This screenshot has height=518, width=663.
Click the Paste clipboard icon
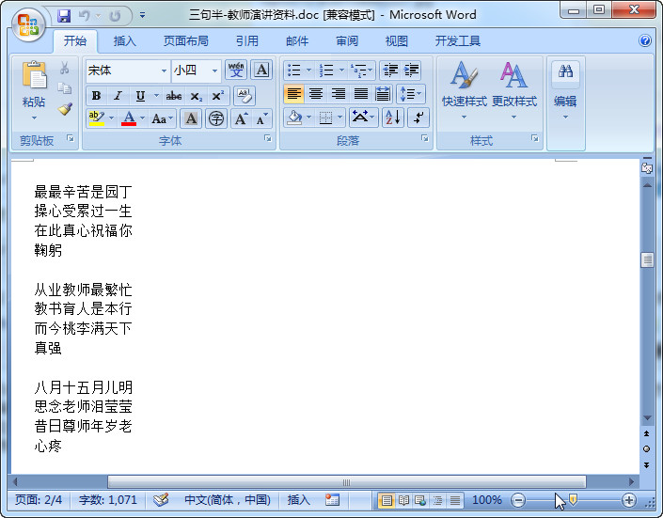click(x=34, y=76)
